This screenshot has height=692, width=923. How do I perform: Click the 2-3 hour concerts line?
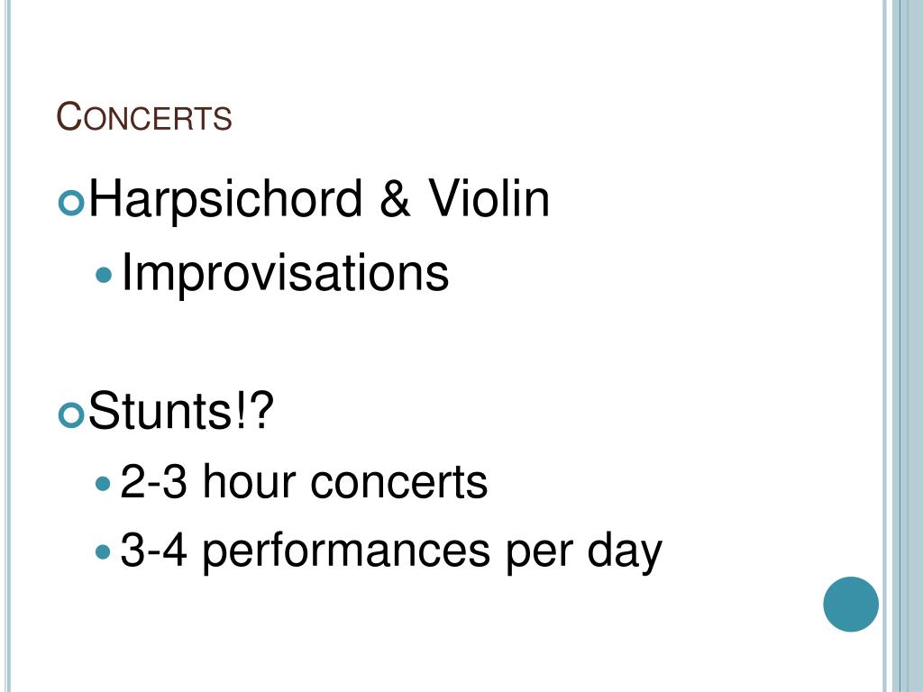pos(304,481)
